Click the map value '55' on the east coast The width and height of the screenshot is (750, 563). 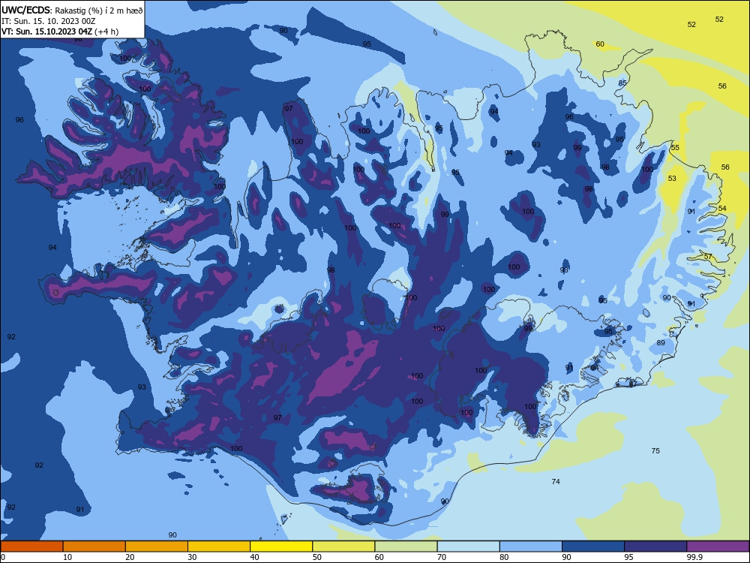tap(675, 147)
